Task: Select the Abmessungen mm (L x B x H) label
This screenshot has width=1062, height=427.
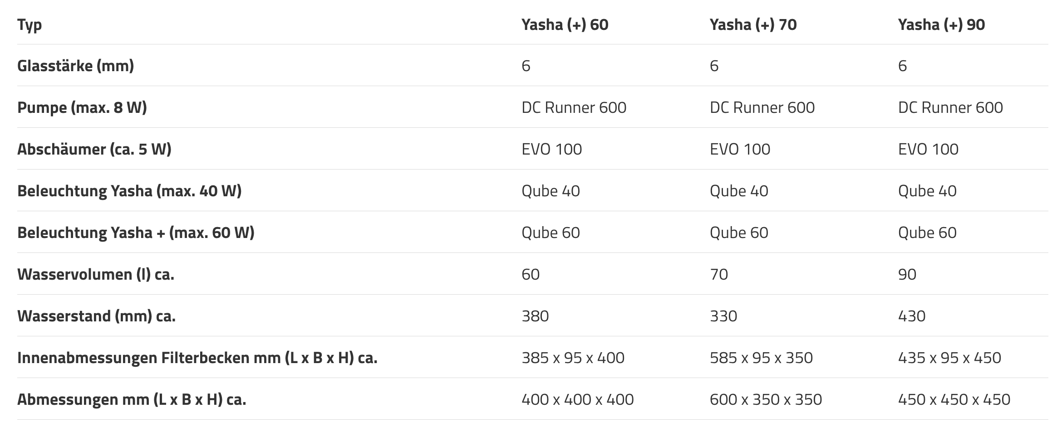Action: coord(132,400)
